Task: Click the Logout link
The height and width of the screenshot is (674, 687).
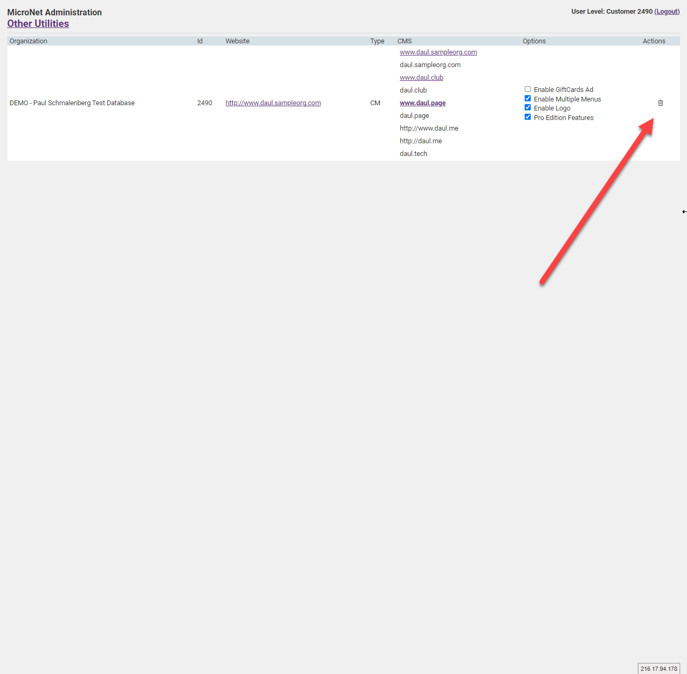Action: 666,12
